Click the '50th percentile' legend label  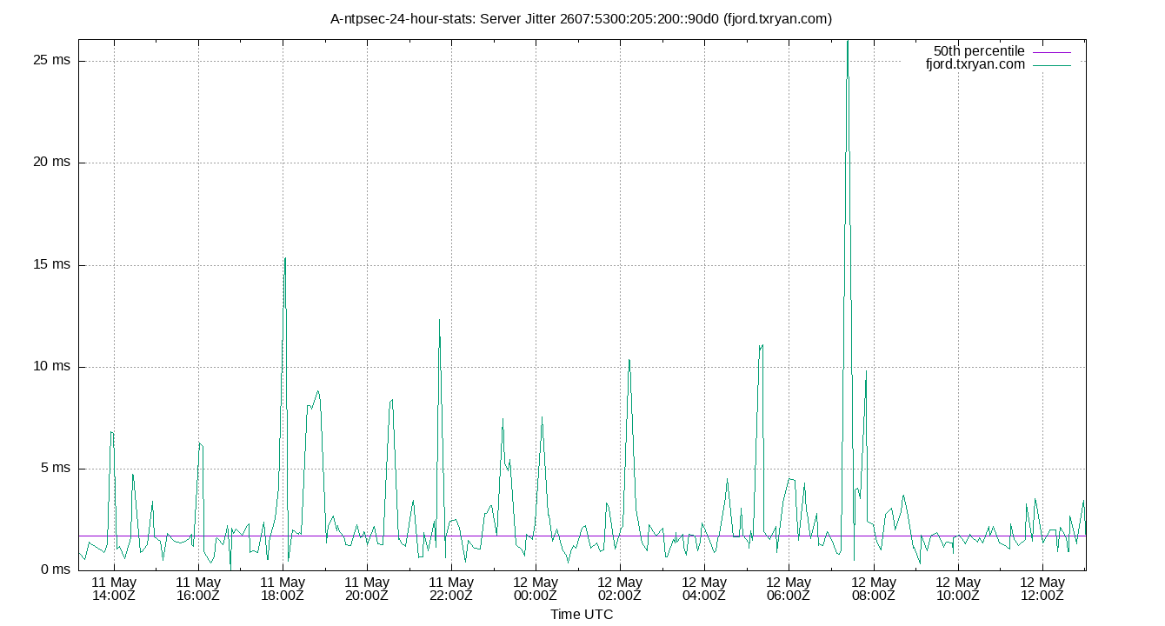tap(979, 51)
